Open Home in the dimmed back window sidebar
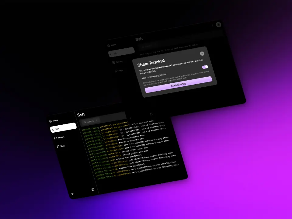The image size is (292, 219). [113, 45]
